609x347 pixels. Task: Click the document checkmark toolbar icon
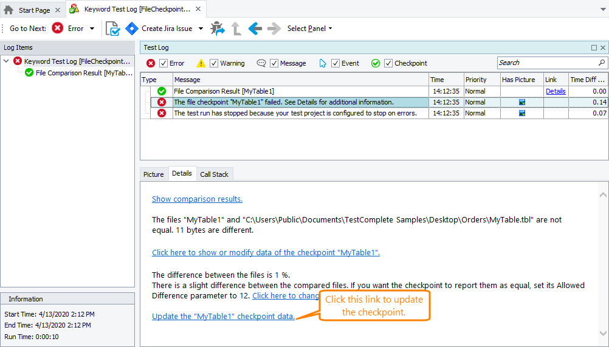[112, 29]
